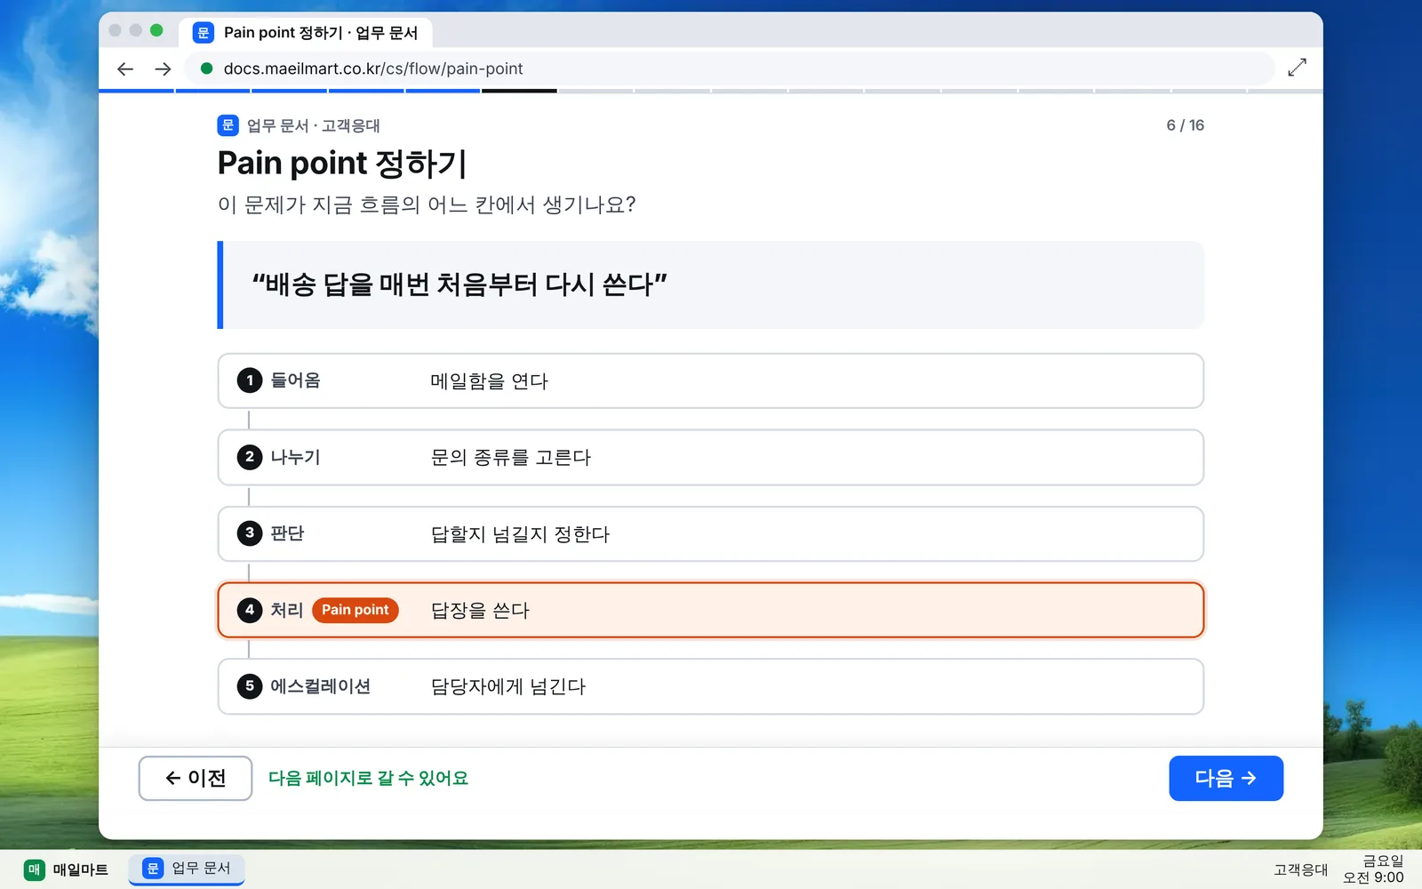Viewport: 1422px width, 889px height.
Task: Click 메일함을 연다 description text
Action: pos(489,380)
